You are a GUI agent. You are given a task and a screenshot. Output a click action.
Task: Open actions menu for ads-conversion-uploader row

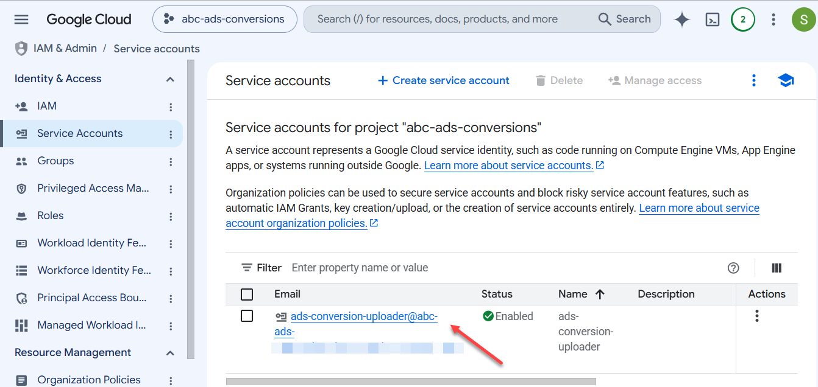pyautogui.click(x=756, y=316)
